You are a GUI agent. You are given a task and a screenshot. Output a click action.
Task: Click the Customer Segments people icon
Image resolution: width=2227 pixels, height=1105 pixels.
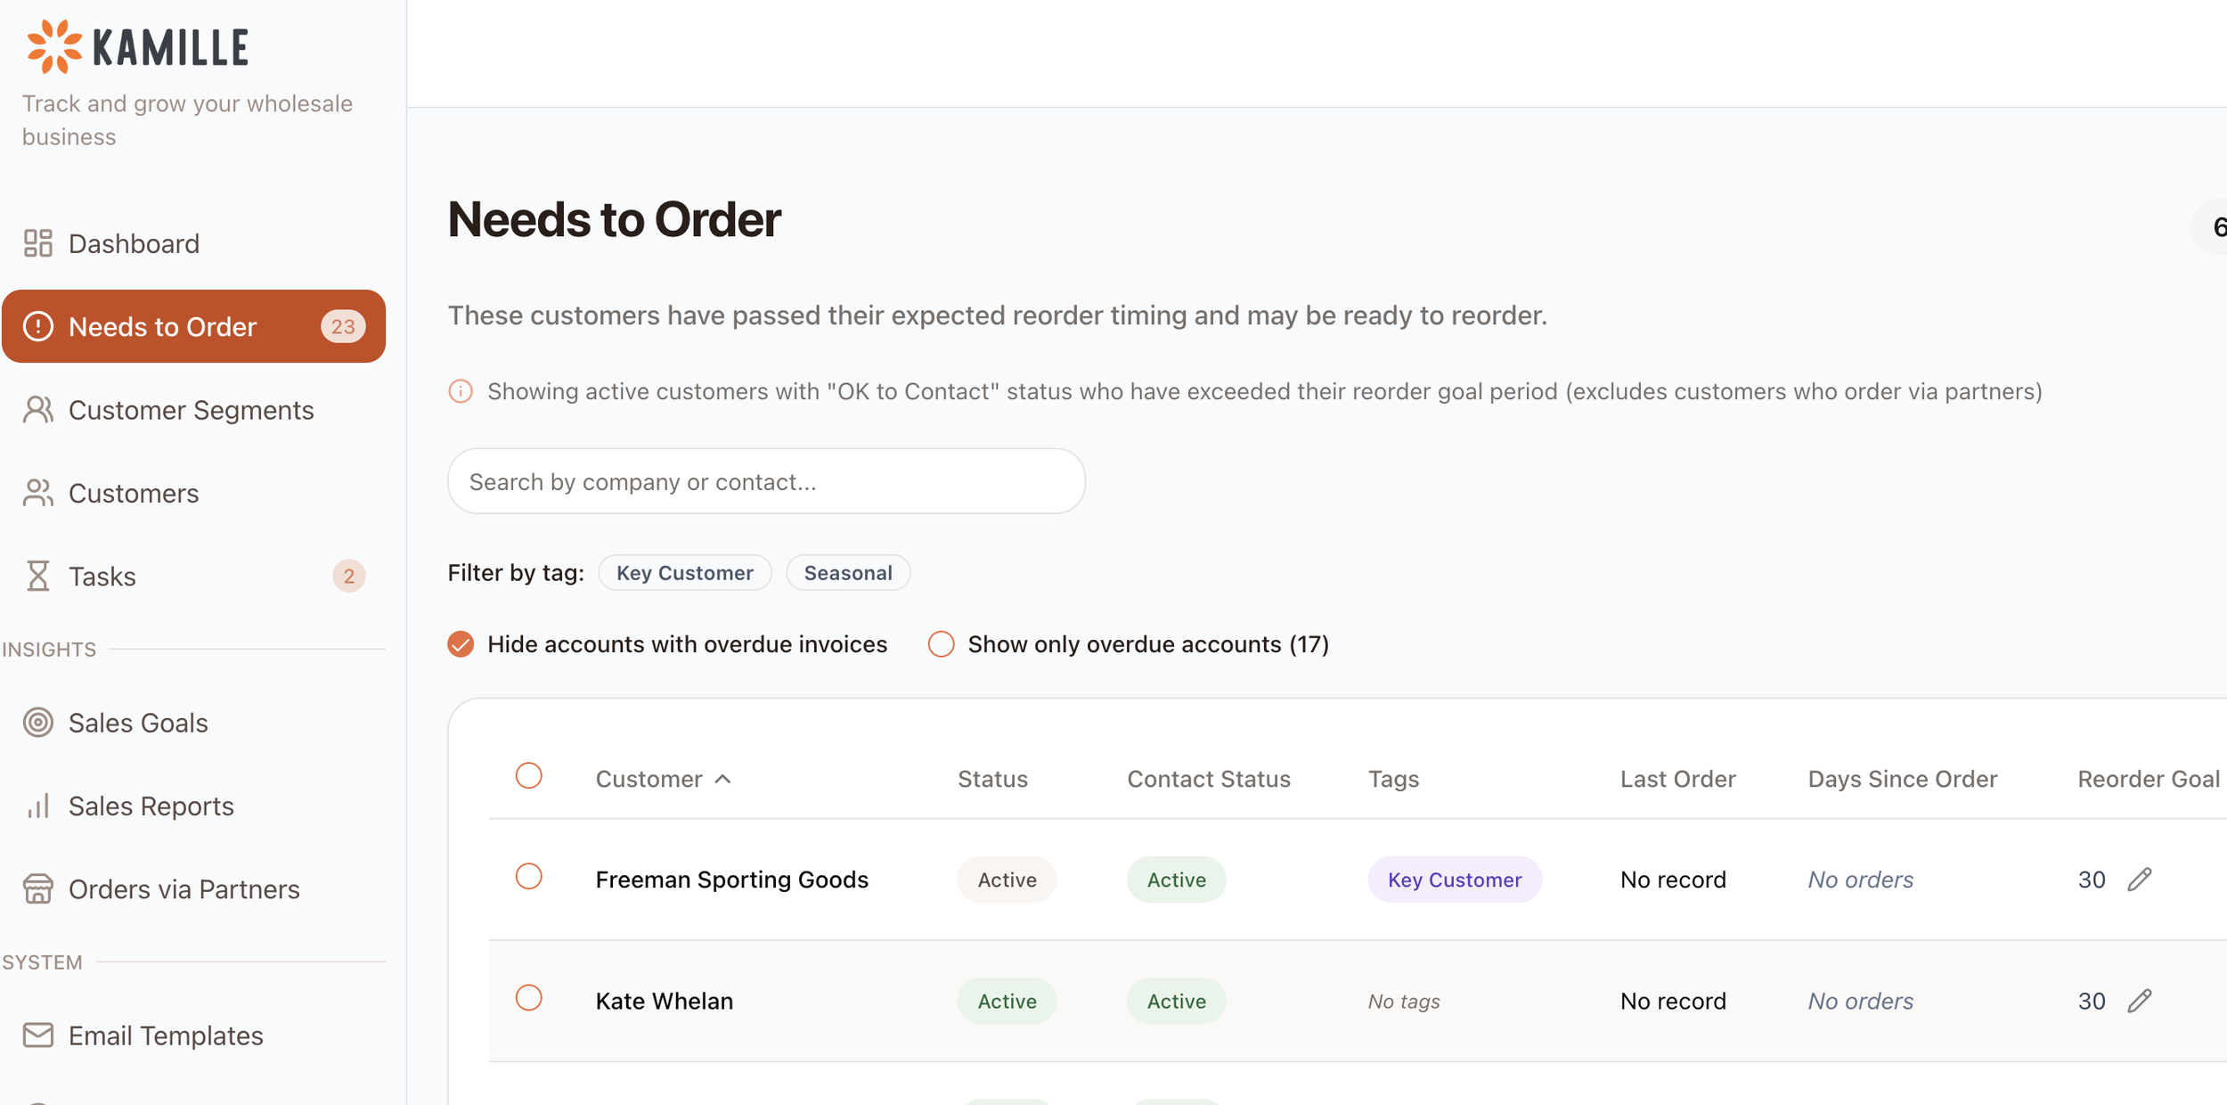[37, 410]
